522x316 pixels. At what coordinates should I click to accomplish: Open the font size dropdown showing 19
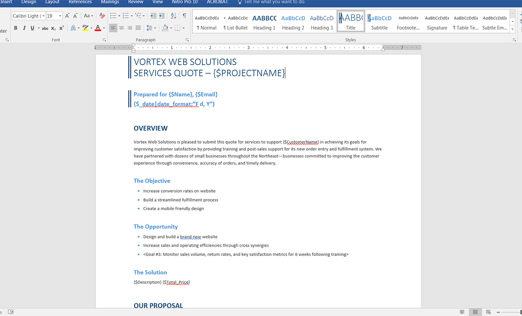[60, 16]
